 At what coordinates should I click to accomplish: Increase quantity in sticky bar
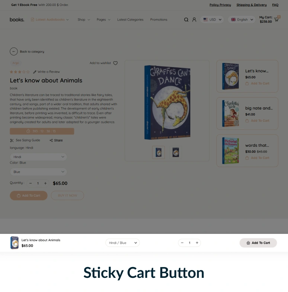point(197,243)
